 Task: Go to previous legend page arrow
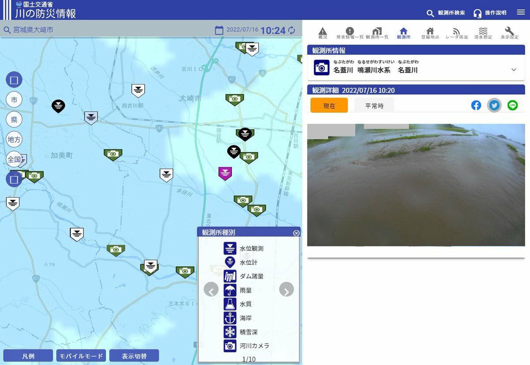pyautogui.click(x=211, y=290)
